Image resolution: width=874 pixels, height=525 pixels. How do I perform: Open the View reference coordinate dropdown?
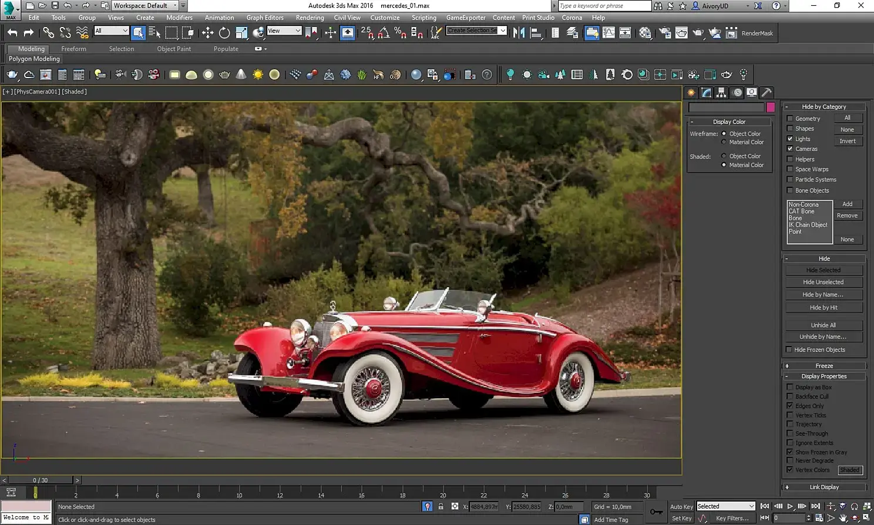[x=284, y=31]
